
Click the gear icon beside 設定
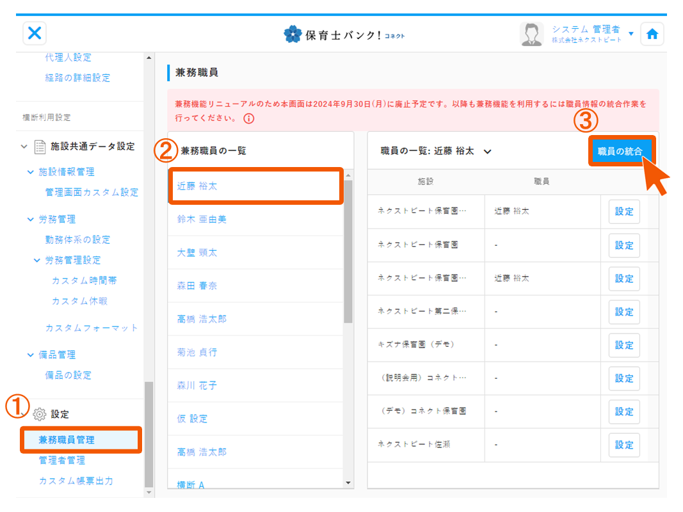[39, 414]
